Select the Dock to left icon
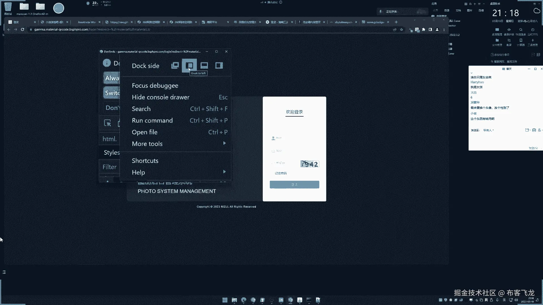Screen dimensions: 543x305 [x=189, y=66]
